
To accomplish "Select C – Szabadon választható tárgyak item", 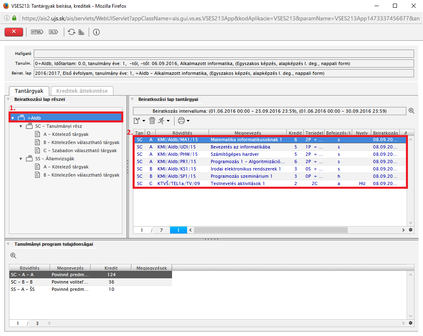I will point(80,151).
